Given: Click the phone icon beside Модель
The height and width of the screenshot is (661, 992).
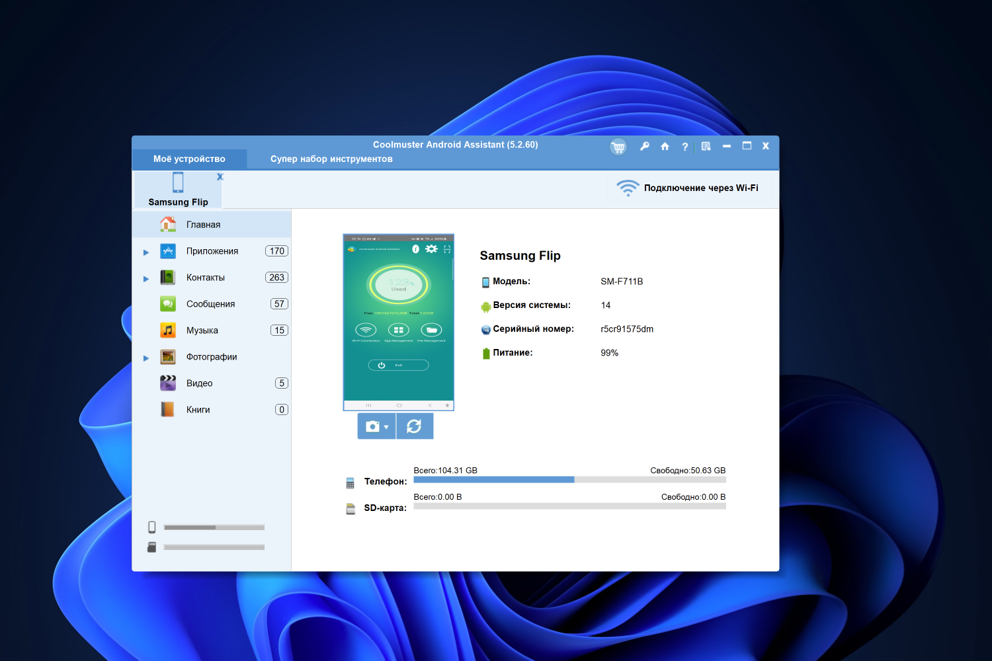Looking at the screenshot, I should click(485, 282).
